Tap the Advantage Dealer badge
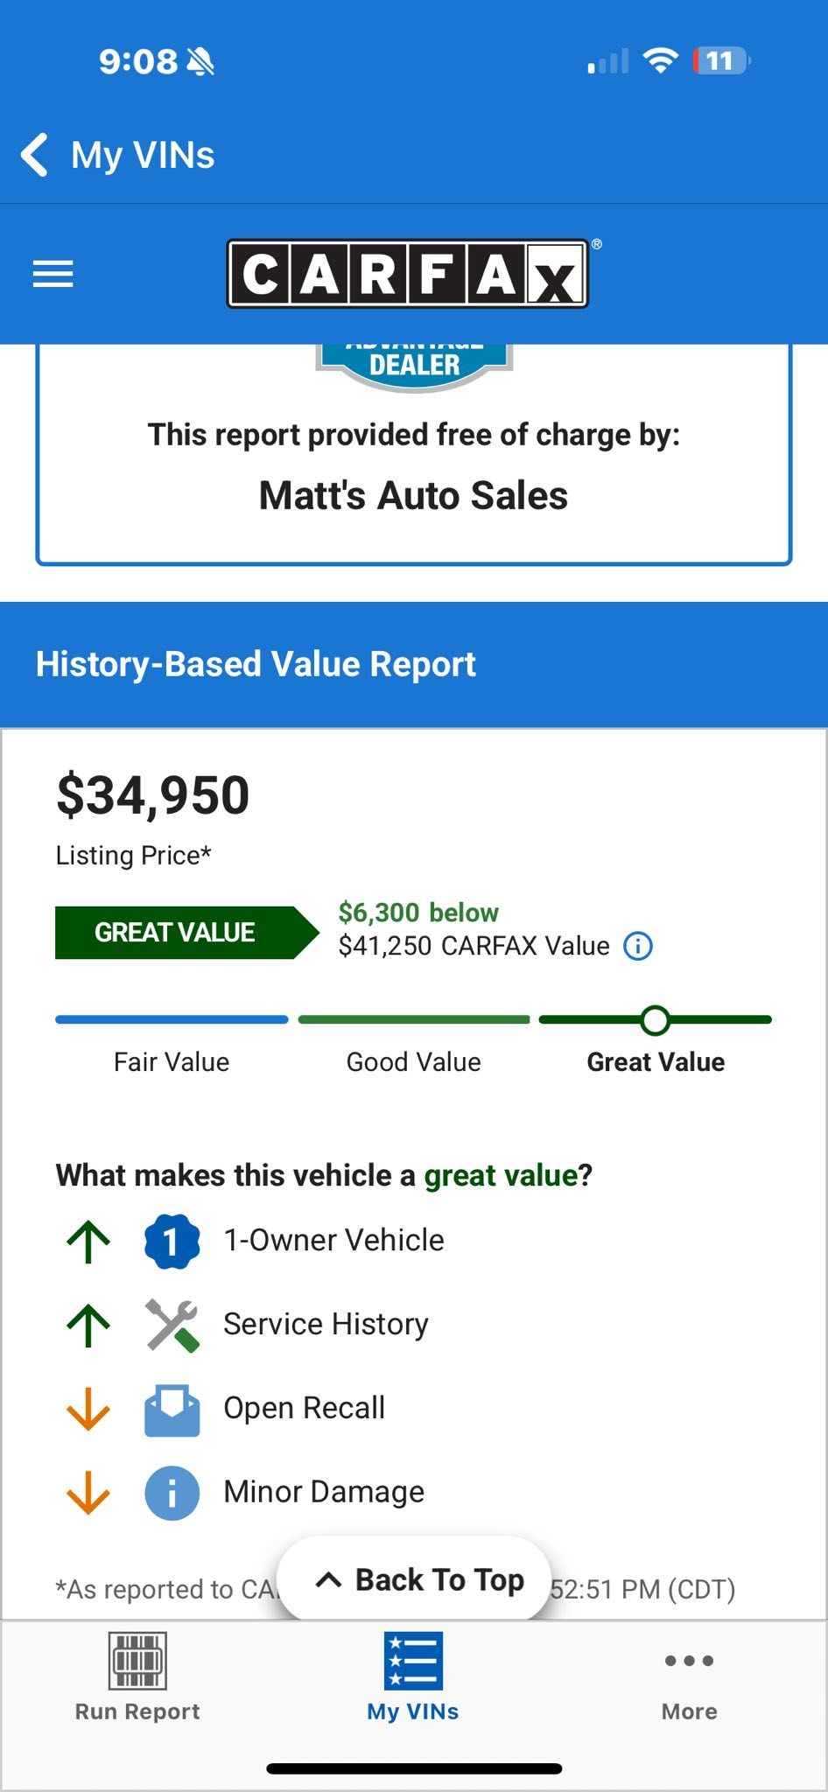 click(414, 365)
